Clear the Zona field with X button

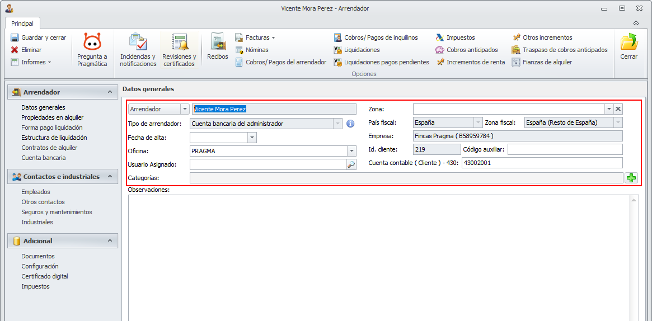(x=618, y=109)
